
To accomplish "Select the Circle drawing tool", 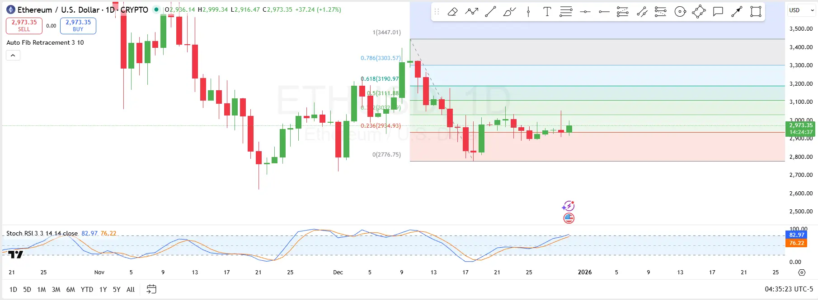I will tap(680, 12).
